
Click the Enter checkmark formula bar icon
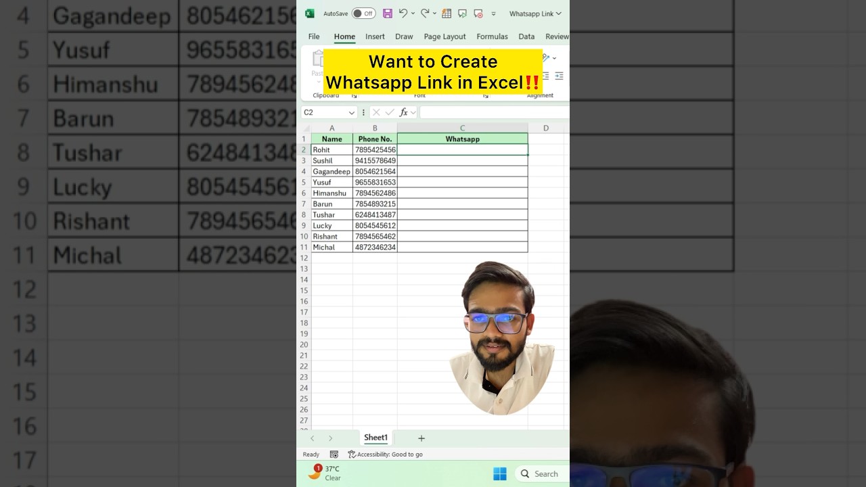click(x=390, y=112)
